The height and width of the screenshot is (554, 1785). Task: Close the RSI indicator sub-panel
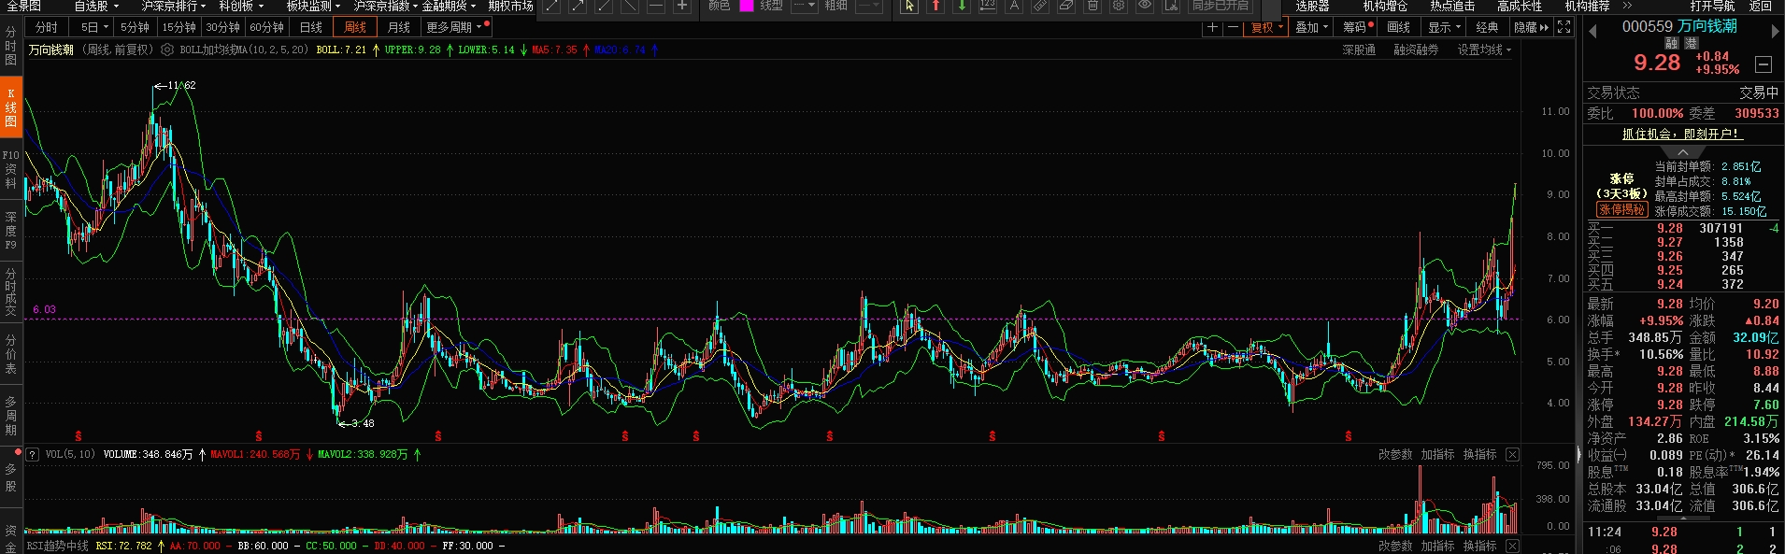(x=1512, y=546)
